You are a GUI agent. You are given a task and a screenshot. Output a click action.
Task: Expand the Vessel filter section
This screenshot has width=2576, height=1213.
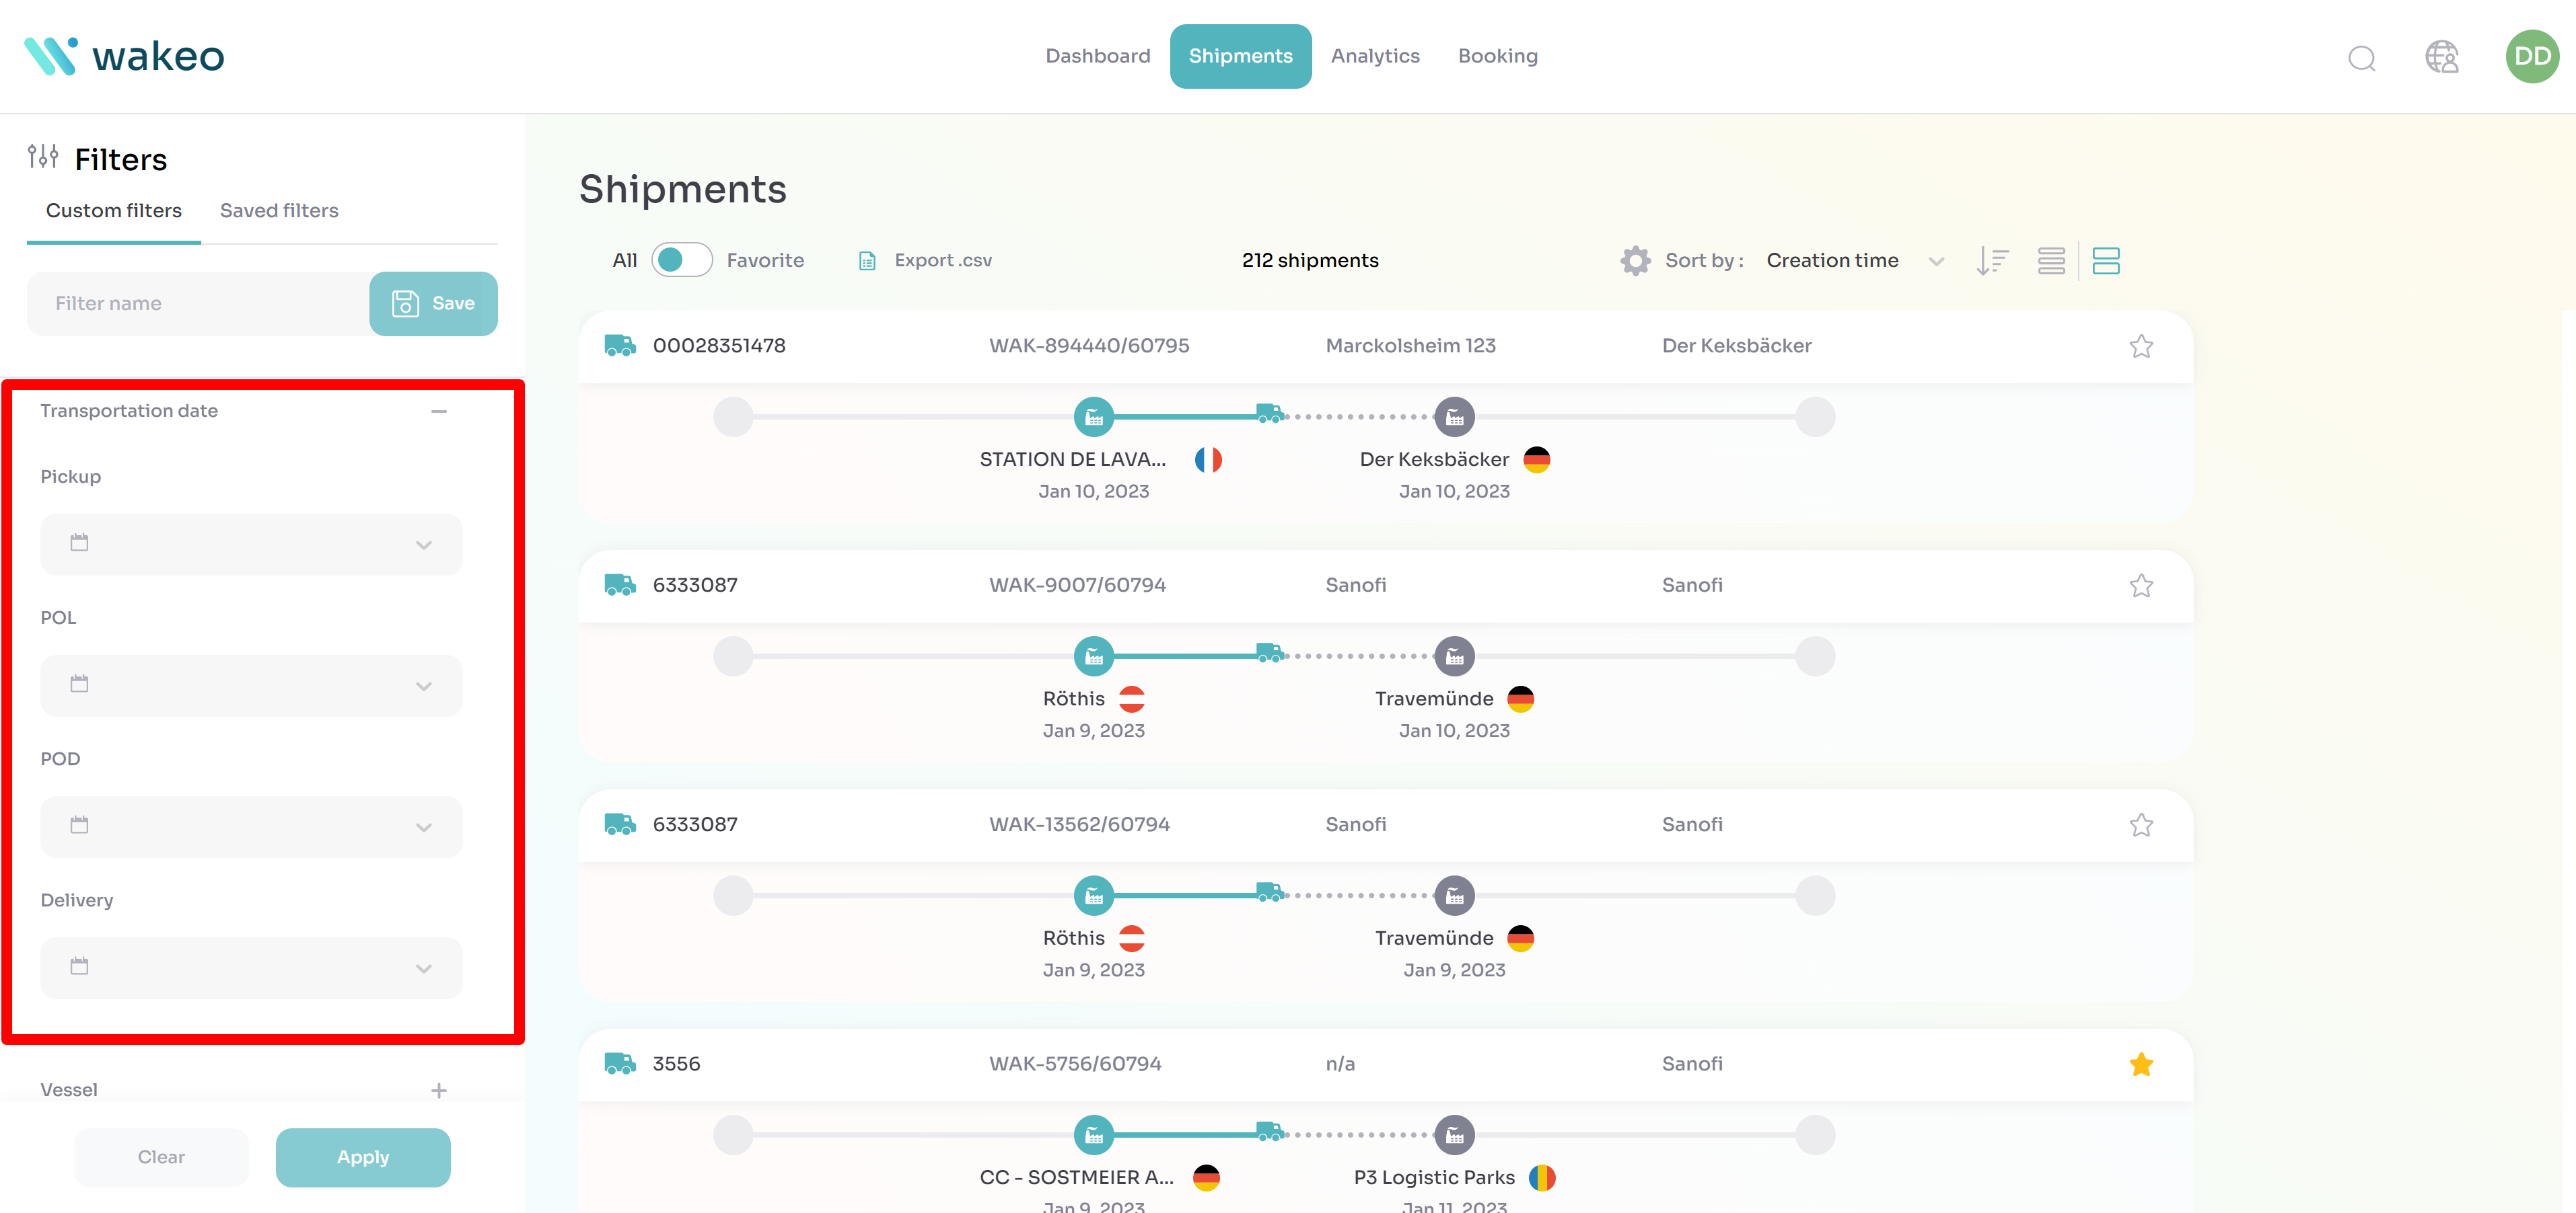point(438,1090)
